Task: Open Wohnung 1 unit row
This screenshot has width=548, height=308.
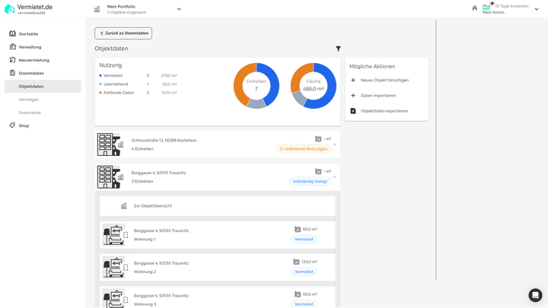Action: (218, 235)
